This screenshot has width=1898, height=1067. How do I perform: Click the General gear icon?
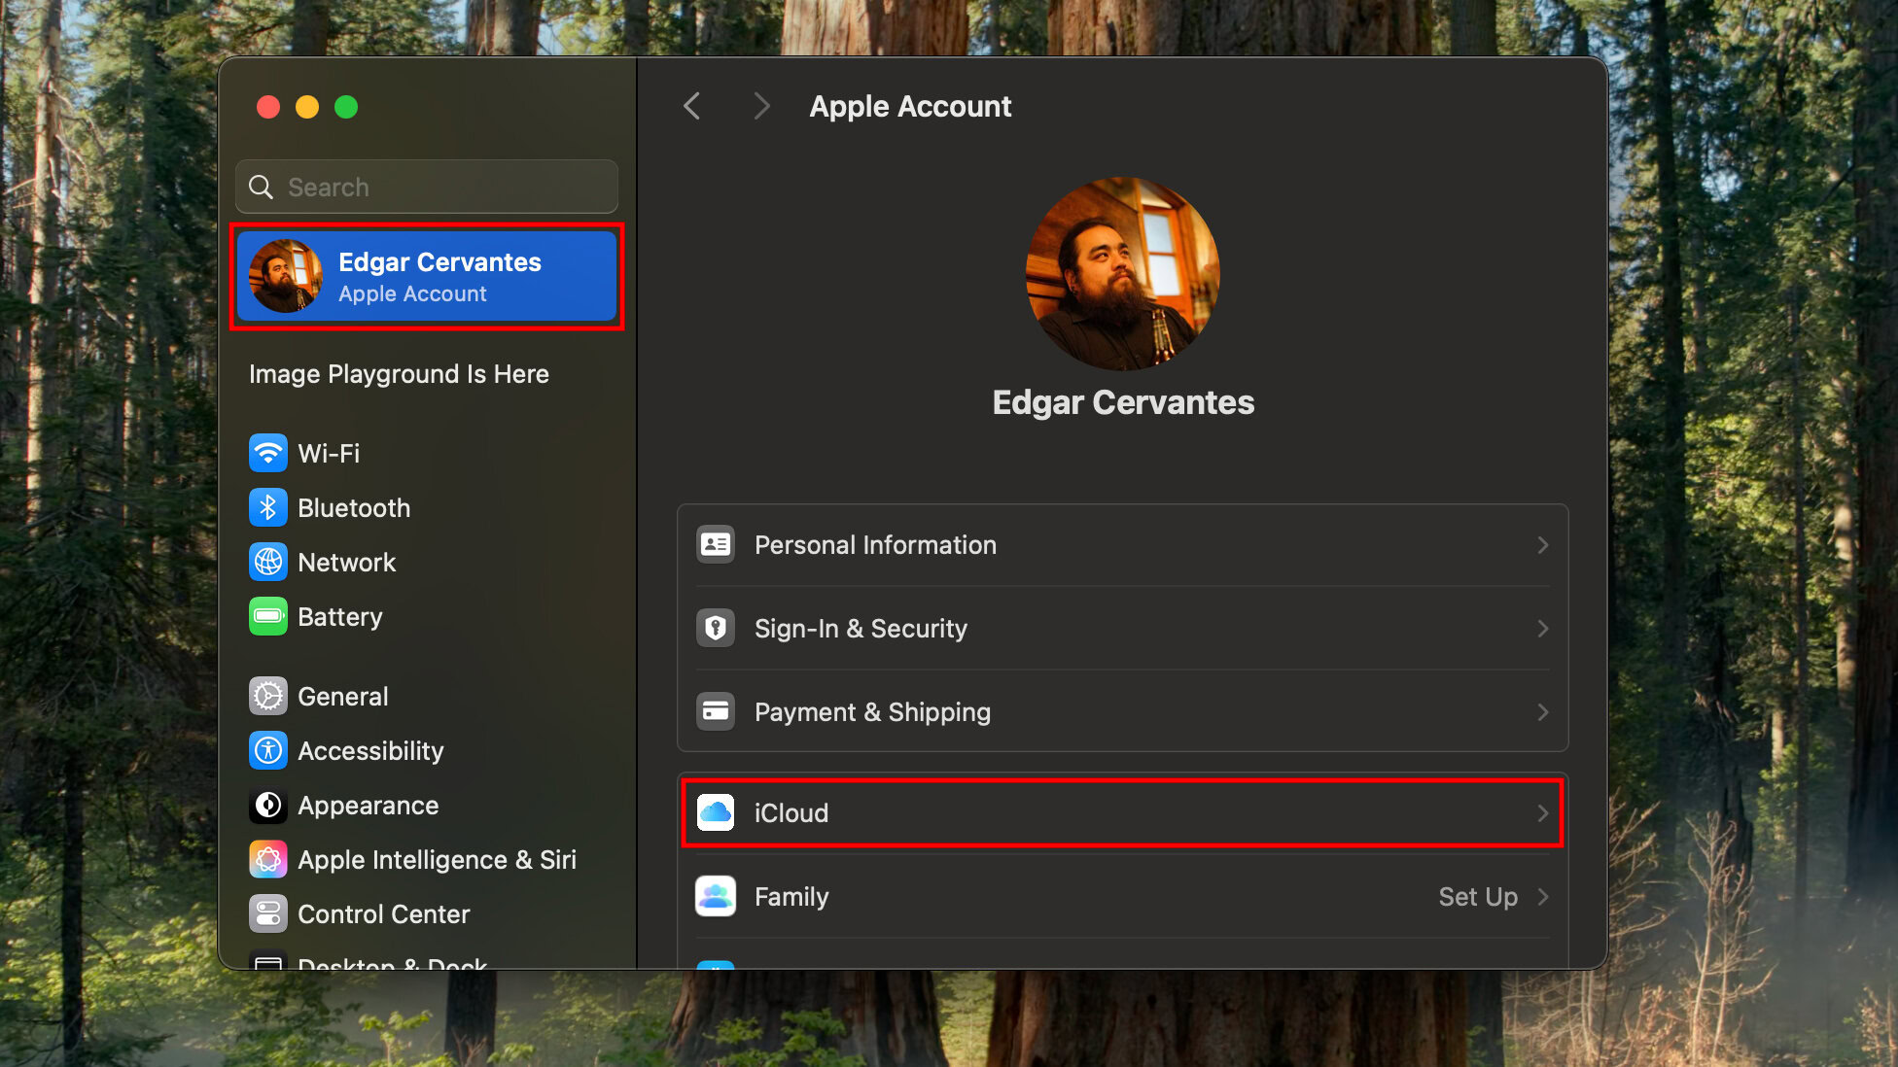point(268,696)
